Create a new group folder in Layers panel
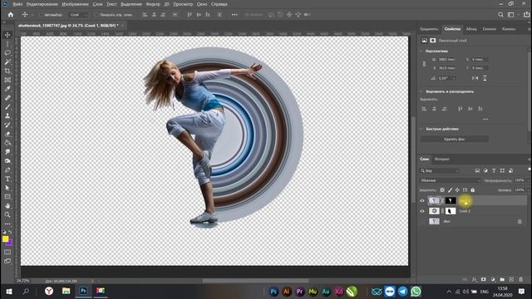This screenshot has width=532, height=299. pos(502,279)
